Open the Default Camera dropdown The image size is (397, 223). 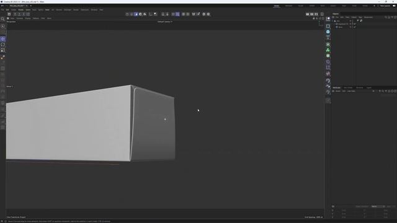[165, 22]
